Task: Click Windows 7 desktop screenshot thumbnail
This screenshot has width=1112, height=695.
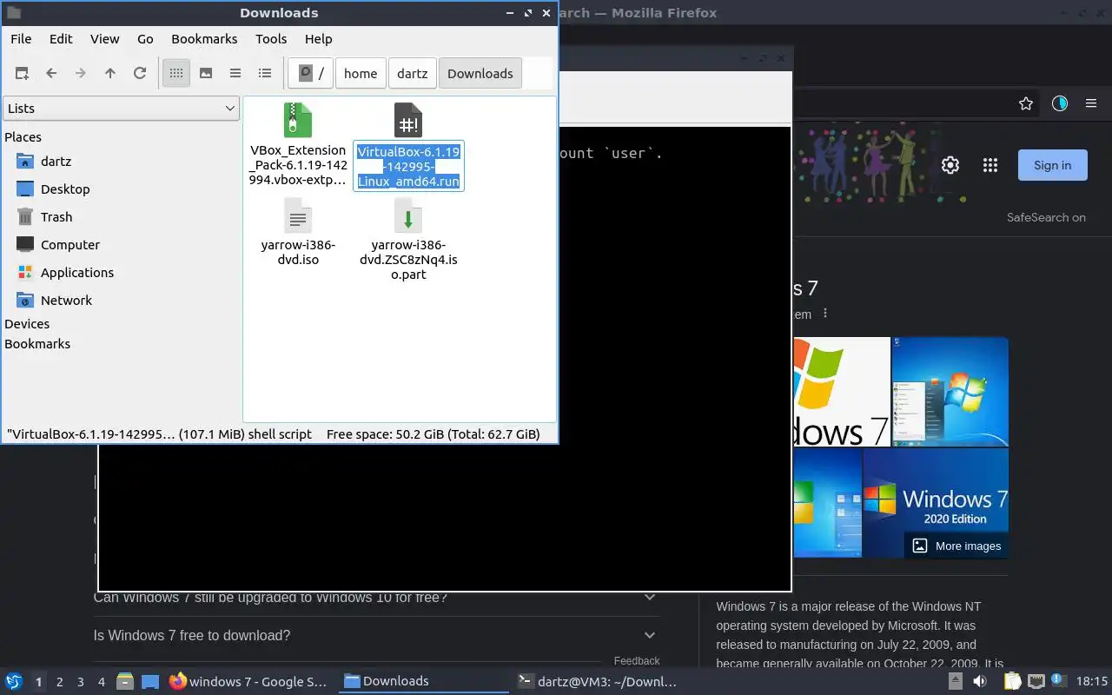Action: click(x=950, y=392)
